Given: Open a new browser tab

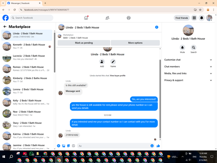Looking at the screenshot, I should tap(45, 3).
